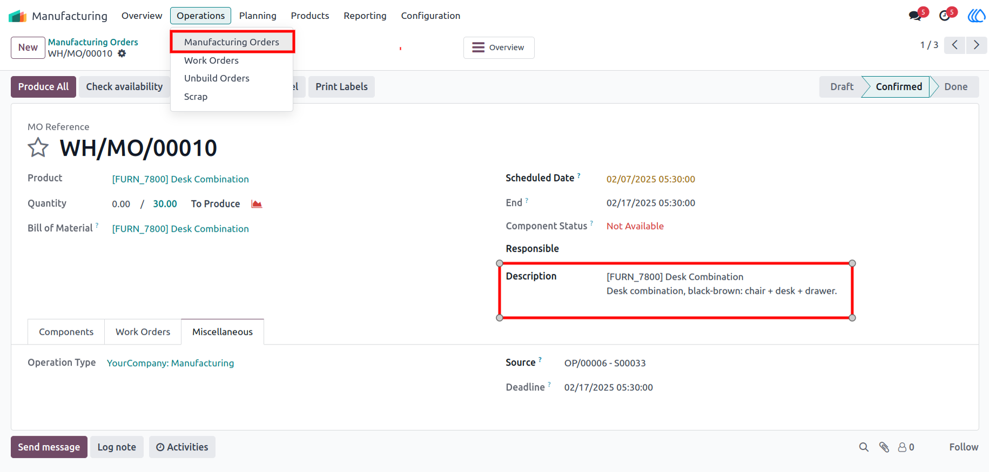Viewport: 989px width, 472px height.
Task: Select Work Orders from Operations menu
Action: [x=211, y=60]
